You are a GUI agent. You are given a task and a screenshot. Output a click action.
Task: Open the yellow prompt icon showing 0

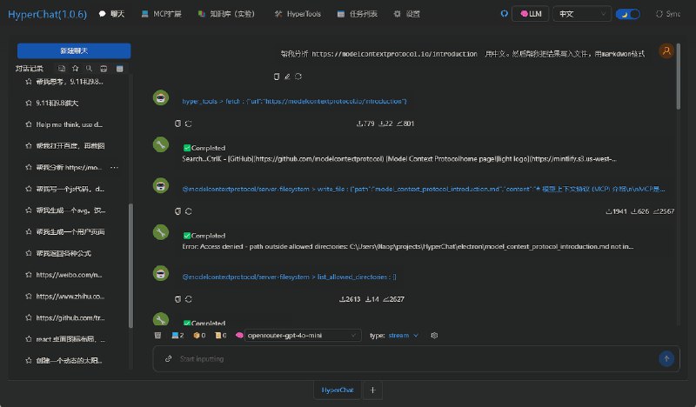tap(221, 335)
